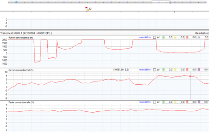209x132 pixels.
Task: Check the Inf checkbox for Pente conventionnelle
Action: (x=155, y=102)
